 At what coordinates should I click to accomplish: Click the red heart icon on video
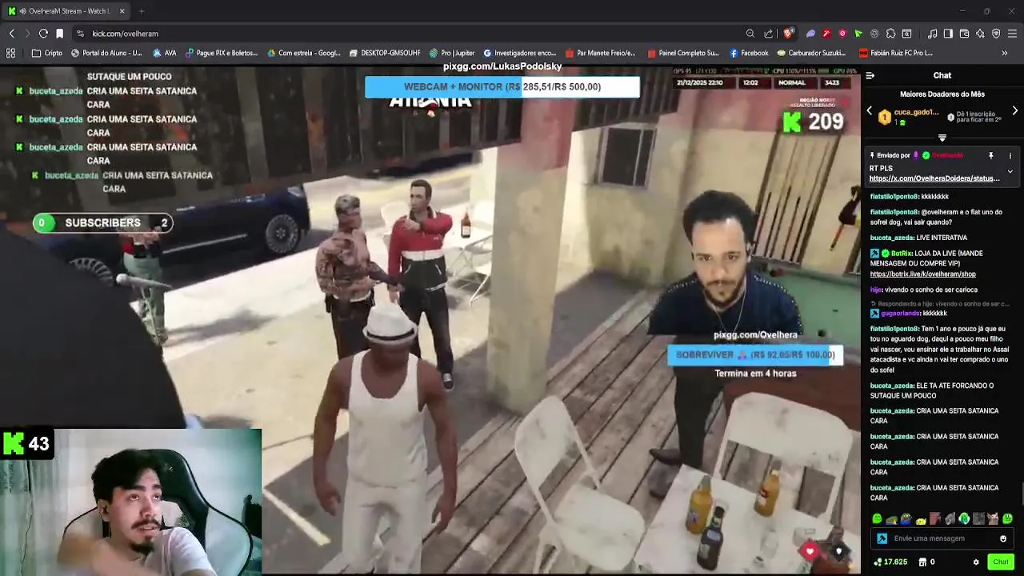pyautogui.click(x=810, y=551)
